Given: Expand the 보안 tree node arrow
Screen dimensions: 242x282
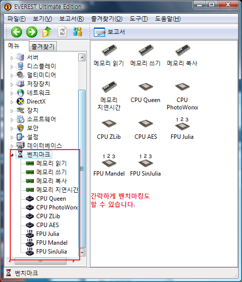Looking at the screenshot, I should coord(12,128).
